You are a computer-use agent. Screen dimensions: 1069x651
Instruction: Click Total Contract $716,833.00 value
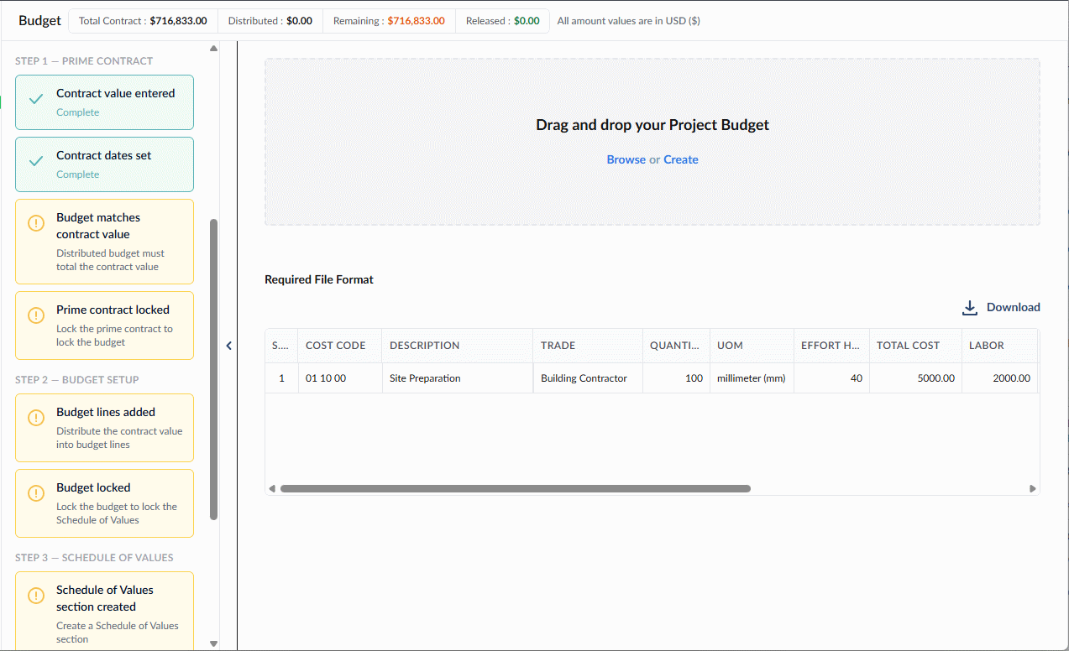pos(178,21)
